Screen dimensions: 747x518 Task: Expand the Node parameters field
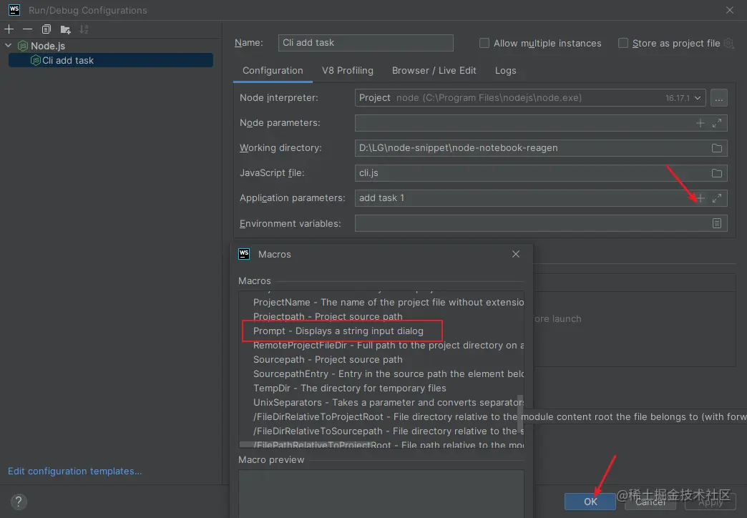(716, 123)
